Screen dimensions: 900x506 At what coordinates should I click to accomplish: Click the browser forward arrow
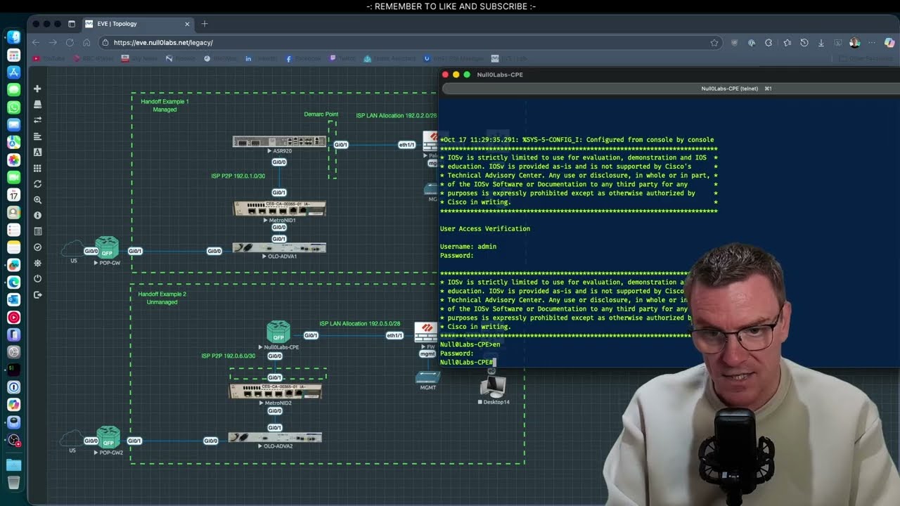coord(53,42)
